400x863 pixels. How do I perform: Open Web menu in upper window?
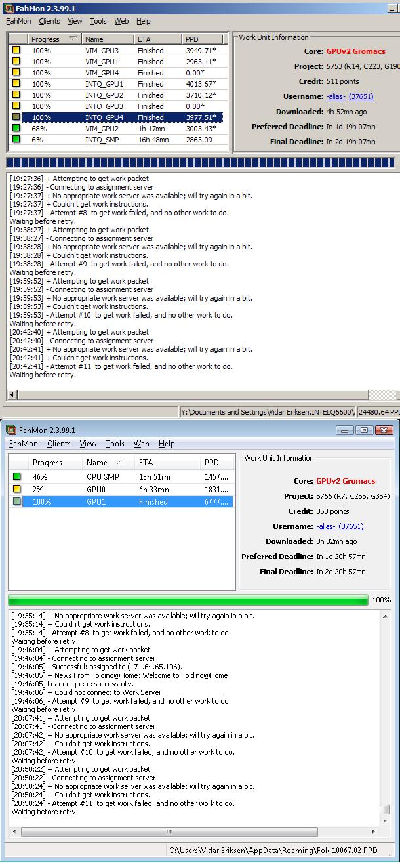[x=121, y=21]
